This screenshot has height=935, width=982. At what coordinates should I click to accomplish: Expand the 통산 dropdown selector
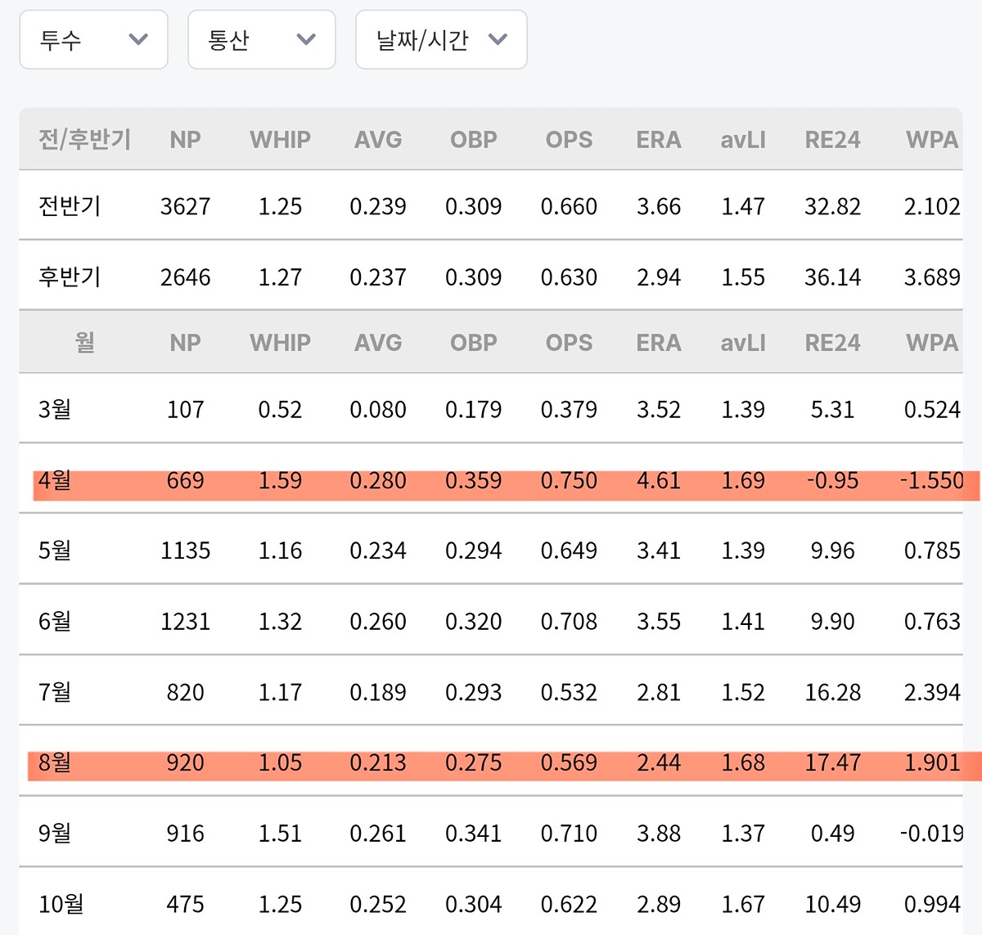click(x=261, y=39)
